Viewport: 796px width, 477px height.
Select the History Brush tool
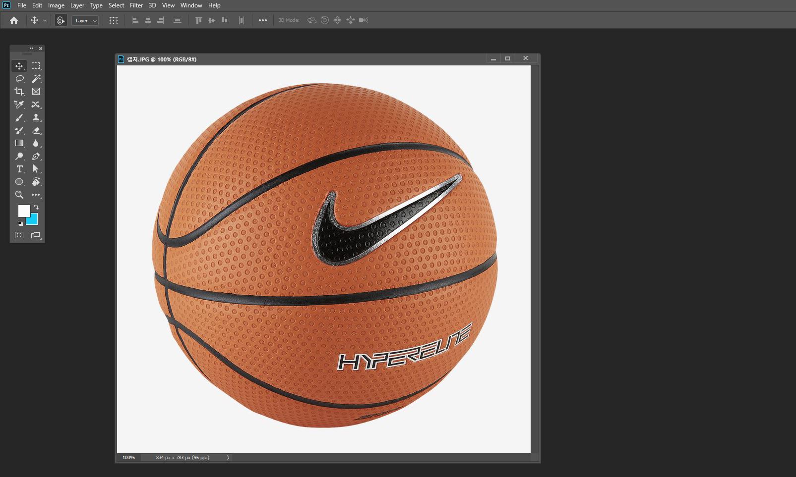pyautogui.click(x=19, y=130)
